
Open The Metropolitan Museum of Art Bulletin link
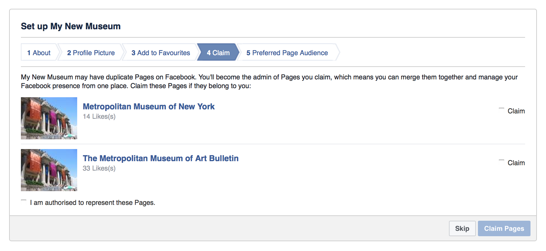point(161,158)
